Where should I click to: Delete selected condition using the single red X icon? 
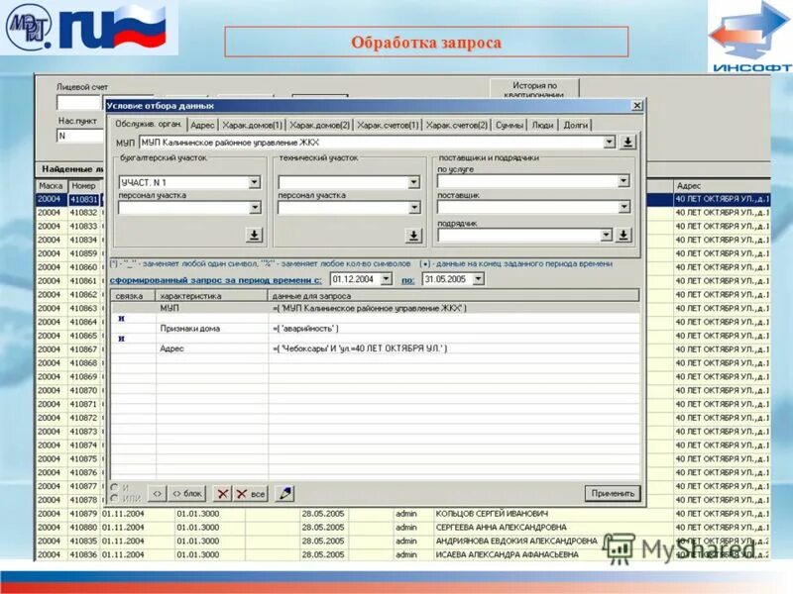(x=224, y=493)
